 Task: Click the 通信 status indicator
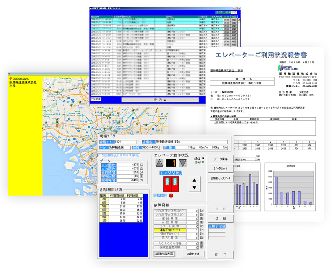(203, 158)
